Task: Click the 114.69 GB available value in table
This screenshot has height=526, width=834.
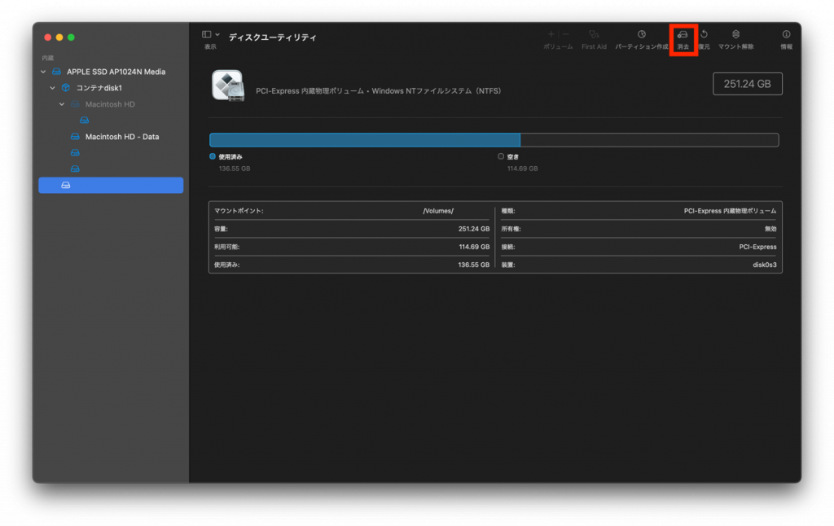Action: pos(474,247)
